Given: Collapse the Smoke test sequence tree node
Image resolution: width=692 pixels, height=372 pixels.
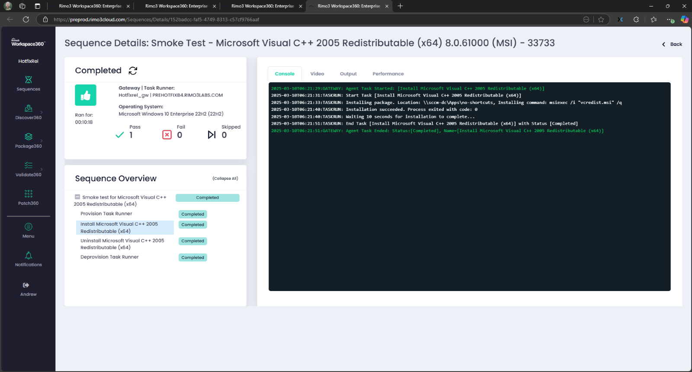Looking at the screenshot, I should (x=77, y=197).
